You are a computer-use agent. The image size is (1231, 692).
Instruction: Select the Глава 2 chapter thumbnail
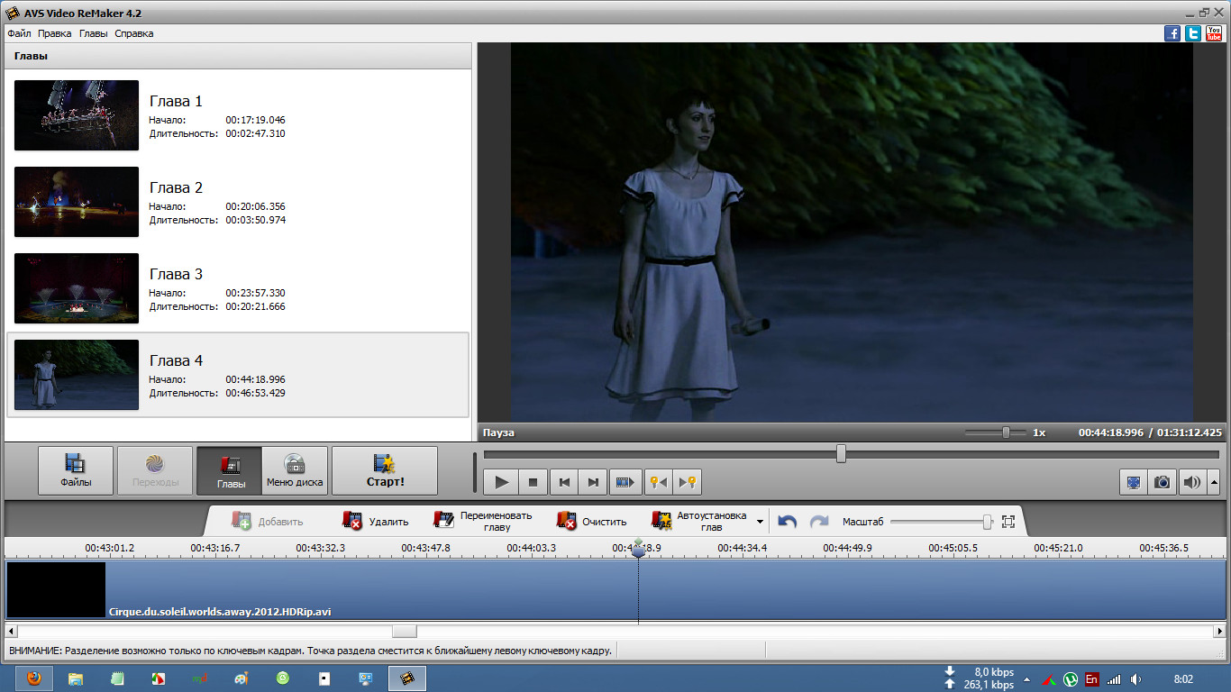coord(77,202)
